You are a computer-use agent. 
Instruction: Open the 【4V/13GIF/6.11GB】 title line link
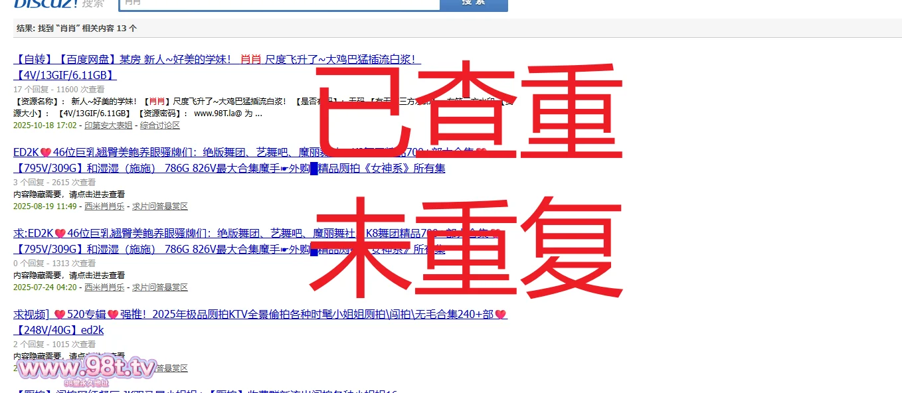(x=65, y=76)
